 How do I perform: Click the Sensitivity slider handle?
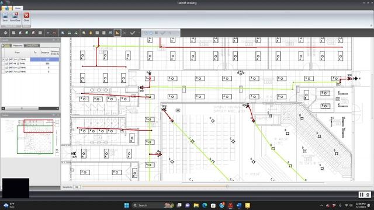[227, 187]
